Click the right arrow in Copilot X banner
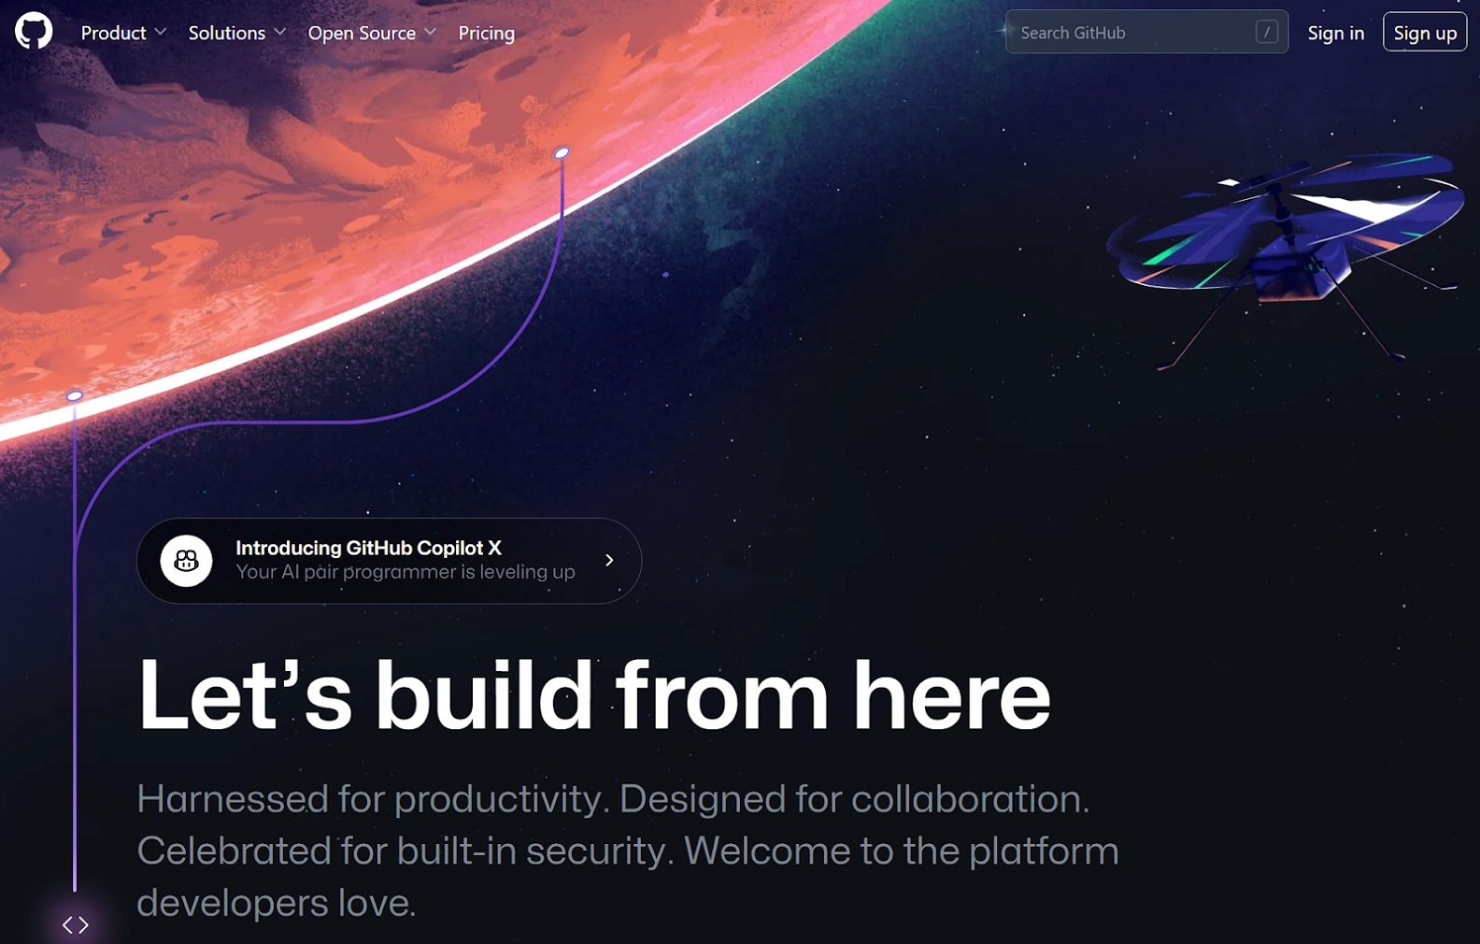 point(609,560)
